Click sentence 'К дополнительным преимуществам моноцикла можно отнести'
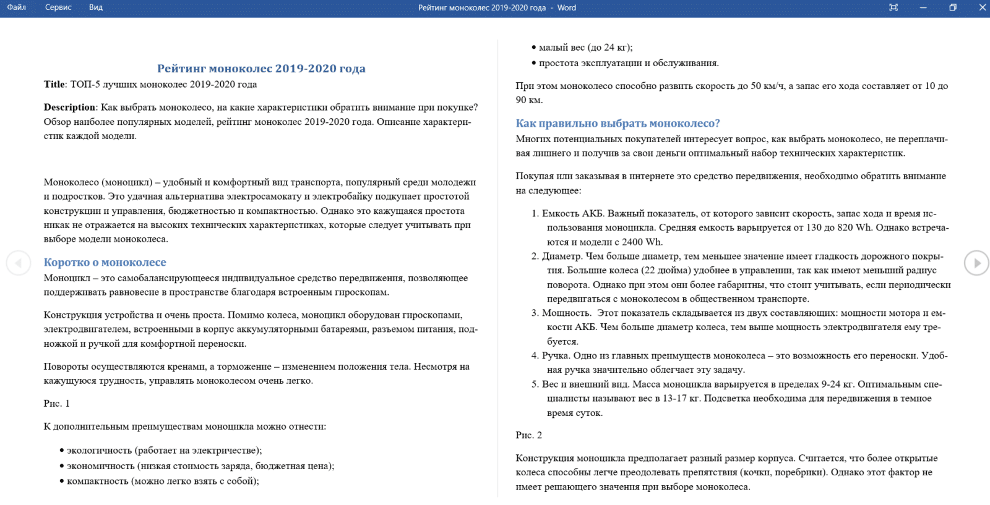Screen dimensions: 990x505 point(184,426)
